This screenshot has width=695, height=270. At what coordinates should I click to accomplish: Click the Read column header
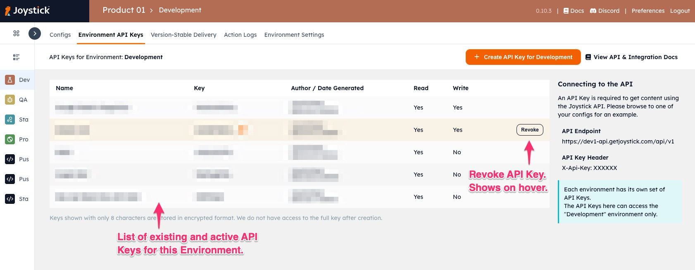421,88
